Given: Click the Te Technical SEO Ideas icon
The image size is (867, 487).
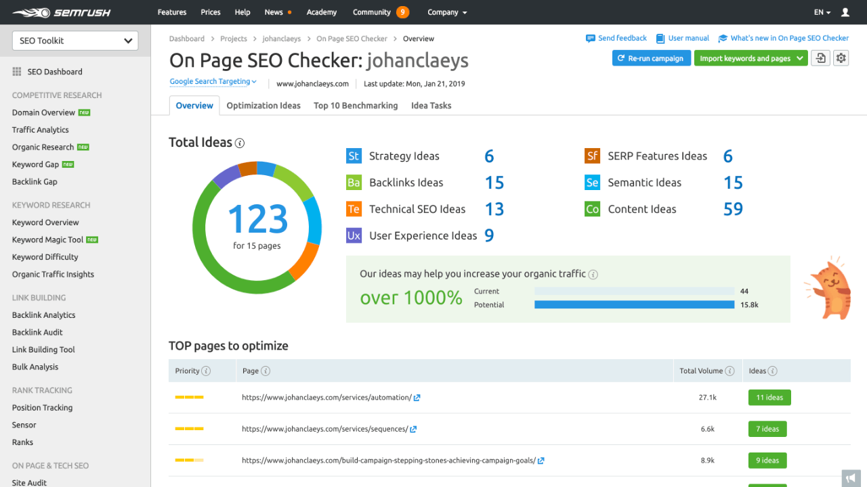Looking at the screenshot, I should tap(354, 209).
